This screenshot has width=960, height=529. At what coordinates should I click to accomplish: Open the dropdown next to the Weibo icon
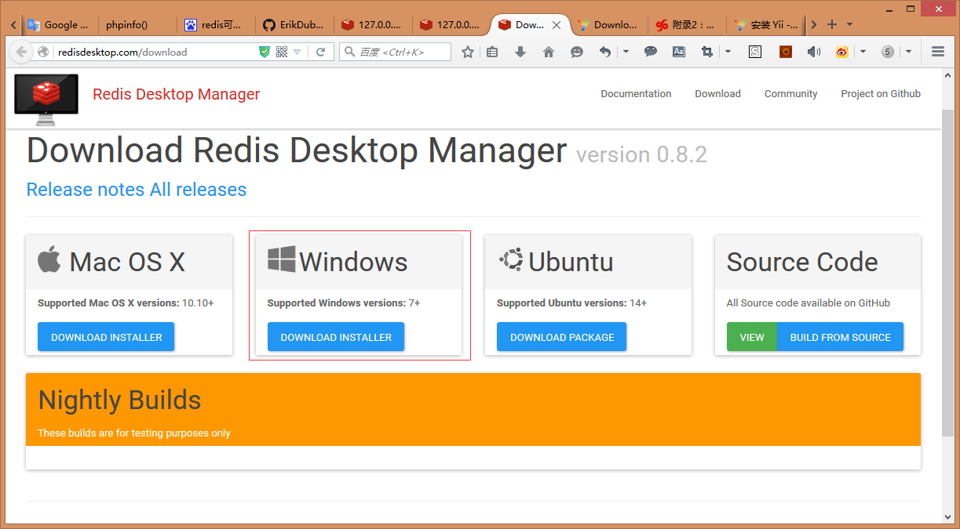pos(863,52)
